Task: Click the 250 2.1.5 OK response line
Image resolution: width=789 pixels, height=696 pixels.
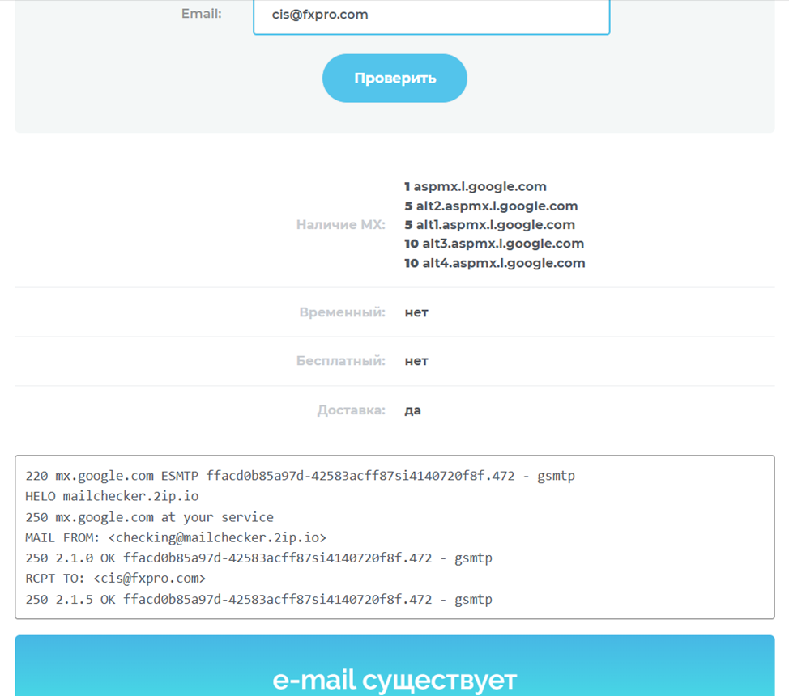Action: (x=258, y=600)
